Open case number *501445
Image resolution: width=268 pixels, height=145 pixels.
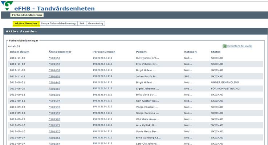(54, 82)
